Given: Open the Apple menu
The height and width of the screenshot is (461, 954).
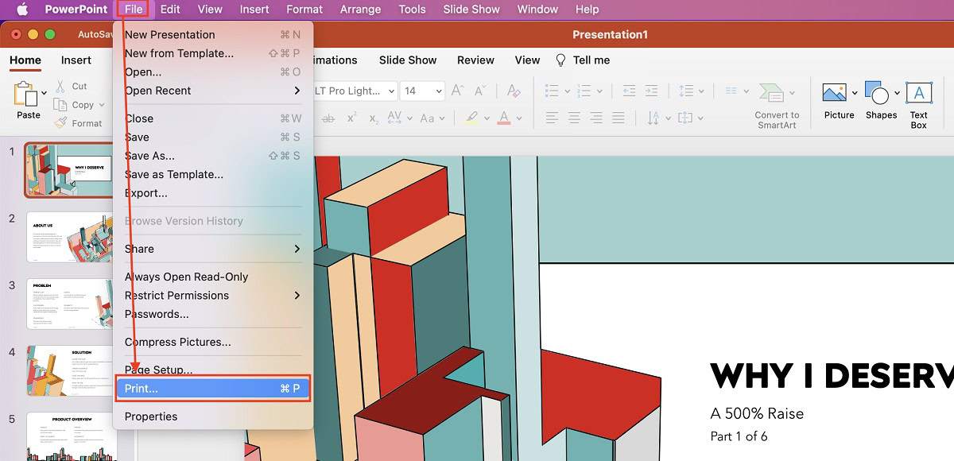Looking at the screenshot, I should tap(21, 10).
